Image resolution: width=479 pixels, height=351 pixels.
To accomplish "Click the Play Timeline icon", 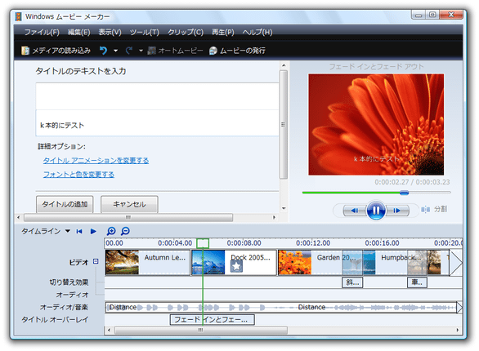I will [93, 232].
